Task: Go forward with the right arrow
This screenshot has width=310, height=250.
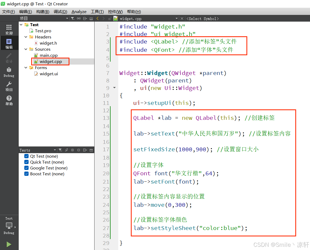Action: [103, 19]
